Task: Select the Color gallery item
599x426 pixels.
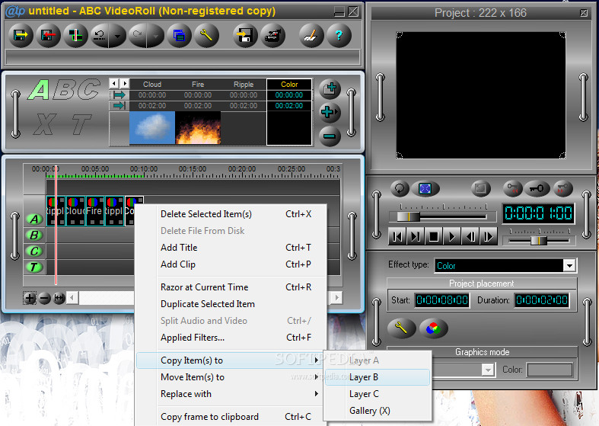Action: (x=289, y=112)
